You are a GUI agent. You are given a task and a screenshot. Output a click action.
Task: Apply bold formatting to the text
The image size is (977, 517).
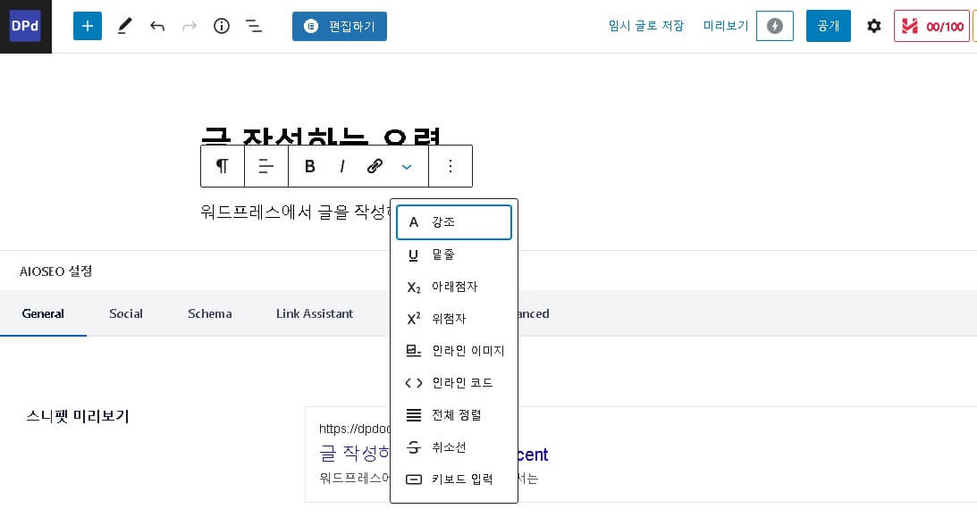click(309, 166)
